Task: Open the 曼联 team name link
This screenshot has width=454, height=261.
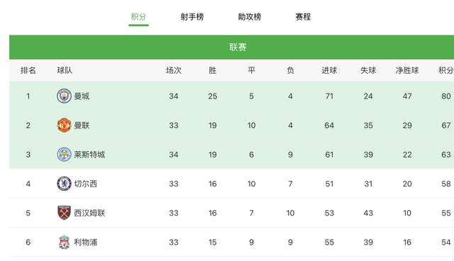Action: [82, 126]
